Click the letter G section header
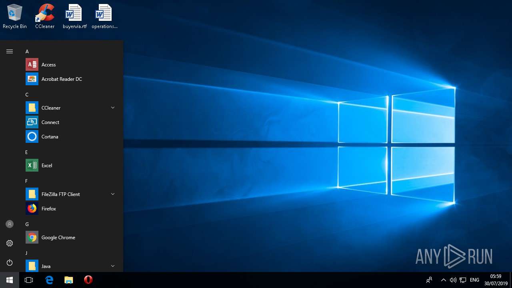The image size is (512, 288). click(27, 224)
